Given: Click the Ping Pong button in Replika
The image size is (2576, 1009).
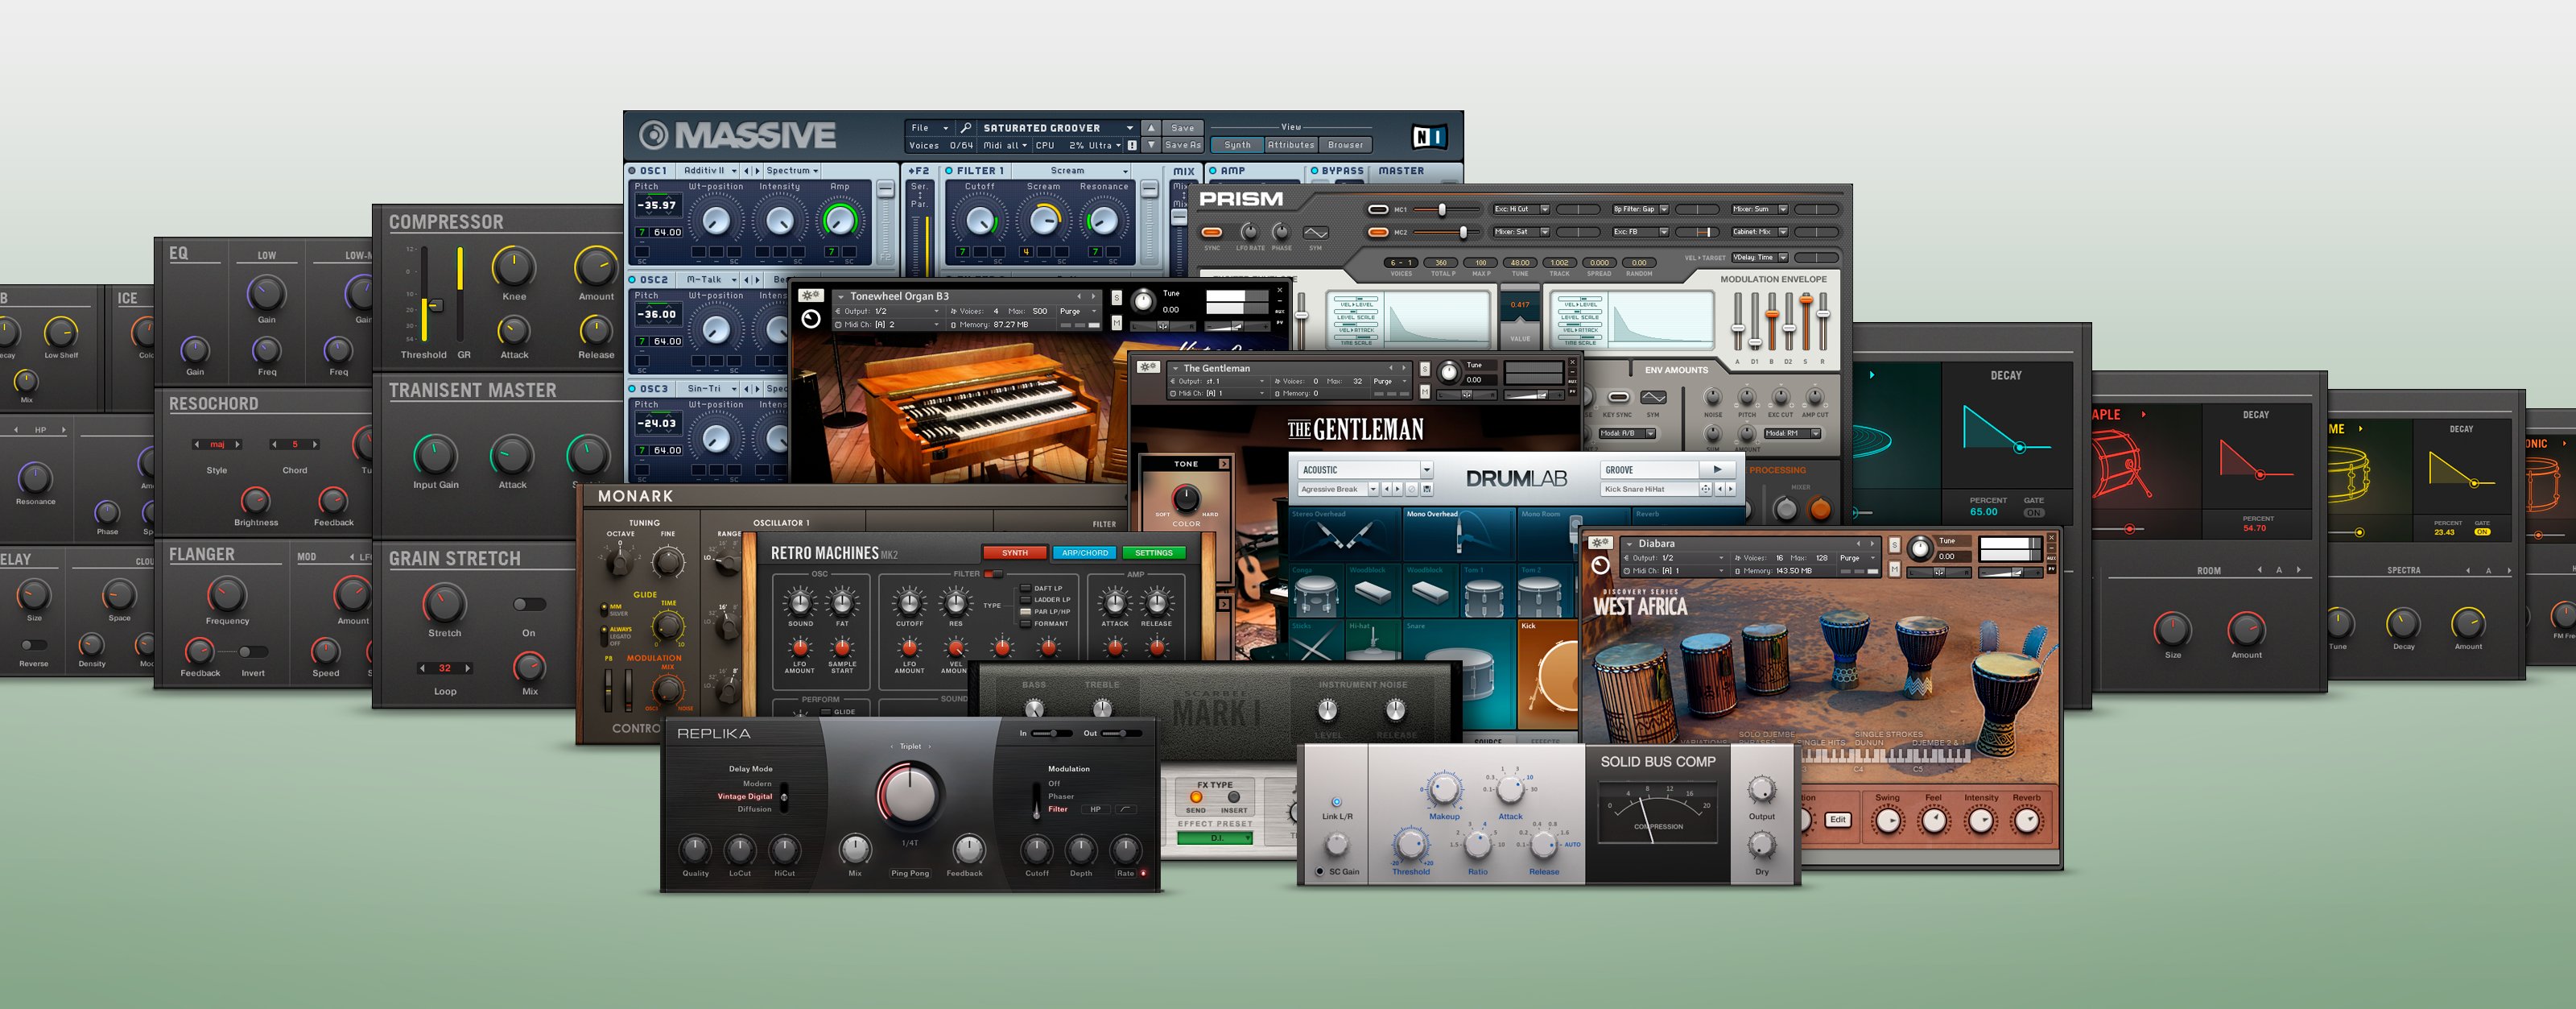Looking at the screenshot, I should [910, 873].
